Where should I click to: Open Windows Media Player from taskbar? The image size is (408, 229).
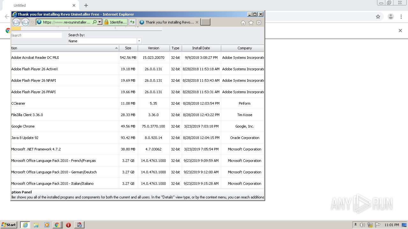(47, 225)
